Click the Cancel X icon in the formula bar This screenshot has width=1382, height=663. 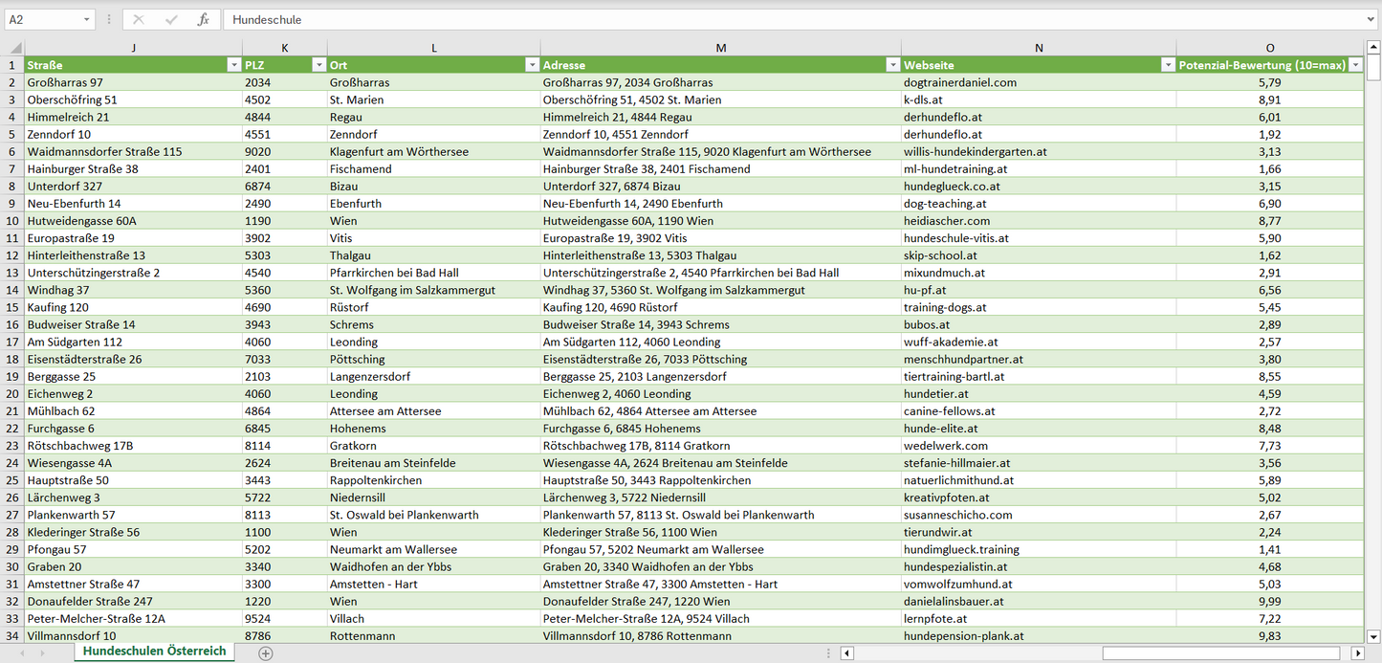coord(139,19)
